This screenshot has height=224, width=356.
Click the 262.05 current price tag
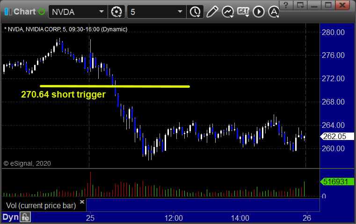[x=337, y=136]
